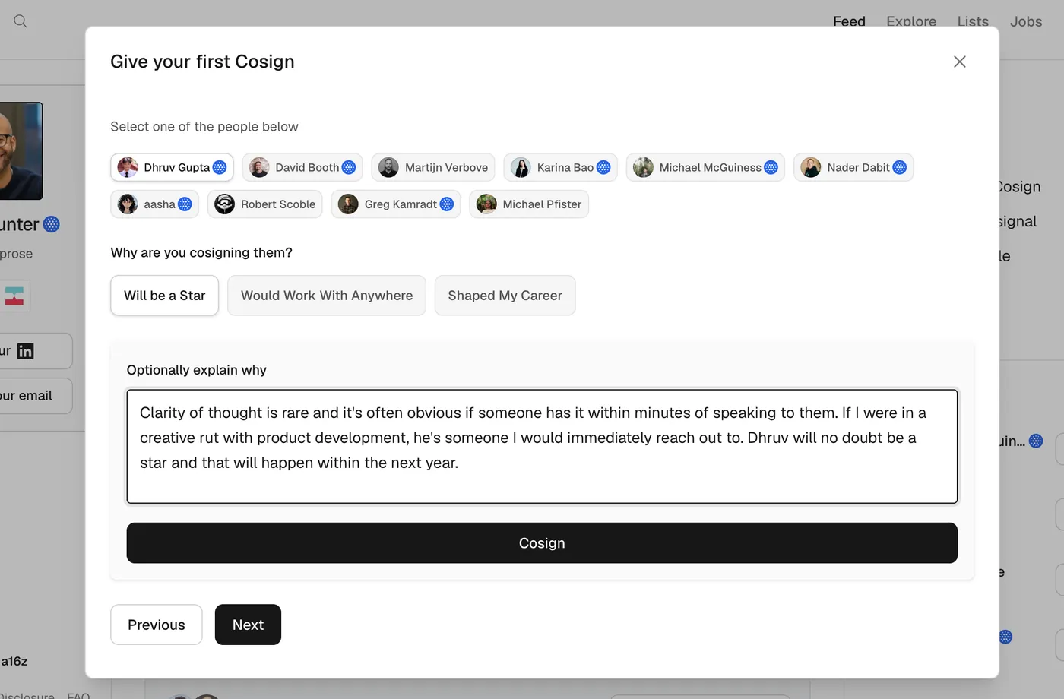Click the blue badge beside aasha
Viewport: 1064px width, 699px height.
[185, 204]
